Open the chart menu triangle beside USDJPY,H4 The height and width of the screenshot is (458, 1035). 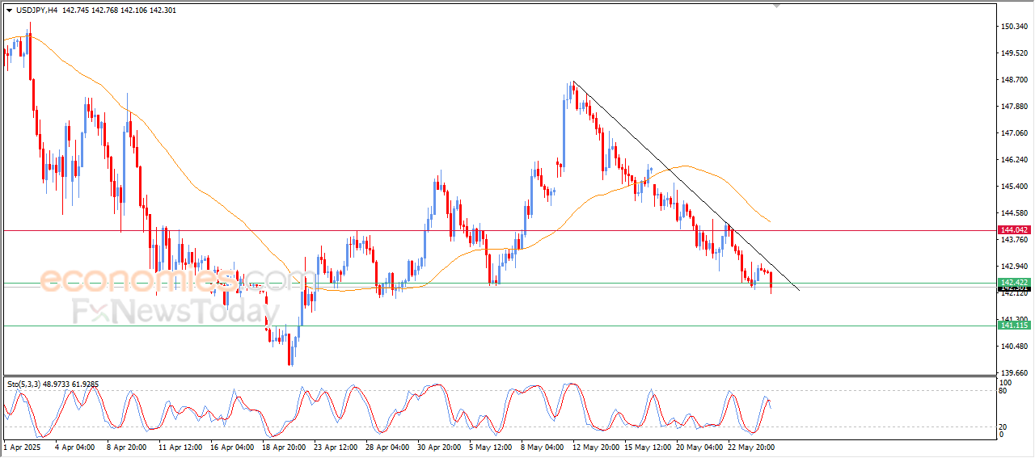click(x=9, y=11)
